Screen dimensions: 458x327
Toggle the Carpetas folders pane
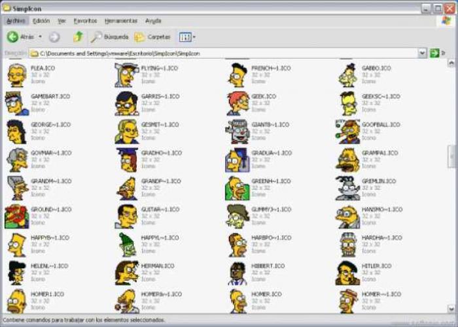[x=152, y=37]
